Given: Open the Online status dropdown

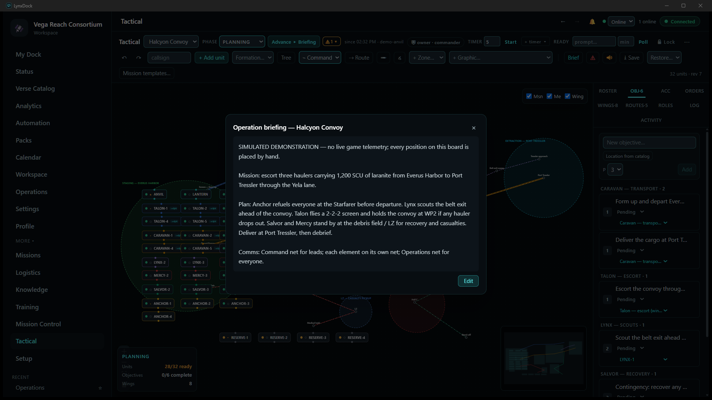Looking at the screenshot, I should tap(621, 21).
